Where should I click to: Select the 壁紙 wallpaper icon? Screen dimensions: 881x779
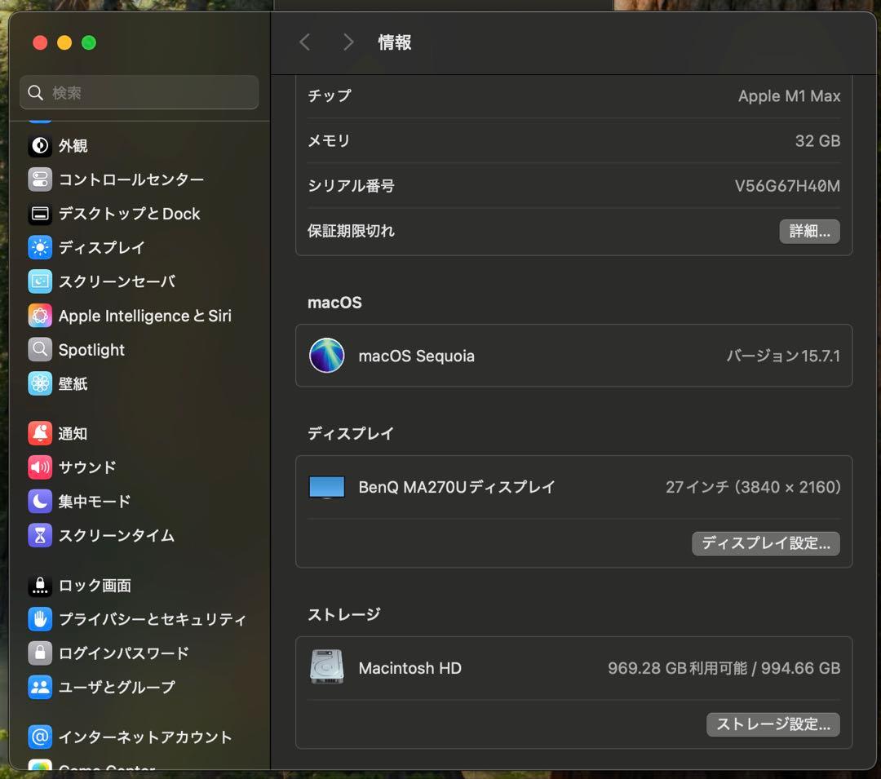pos(40,383)
